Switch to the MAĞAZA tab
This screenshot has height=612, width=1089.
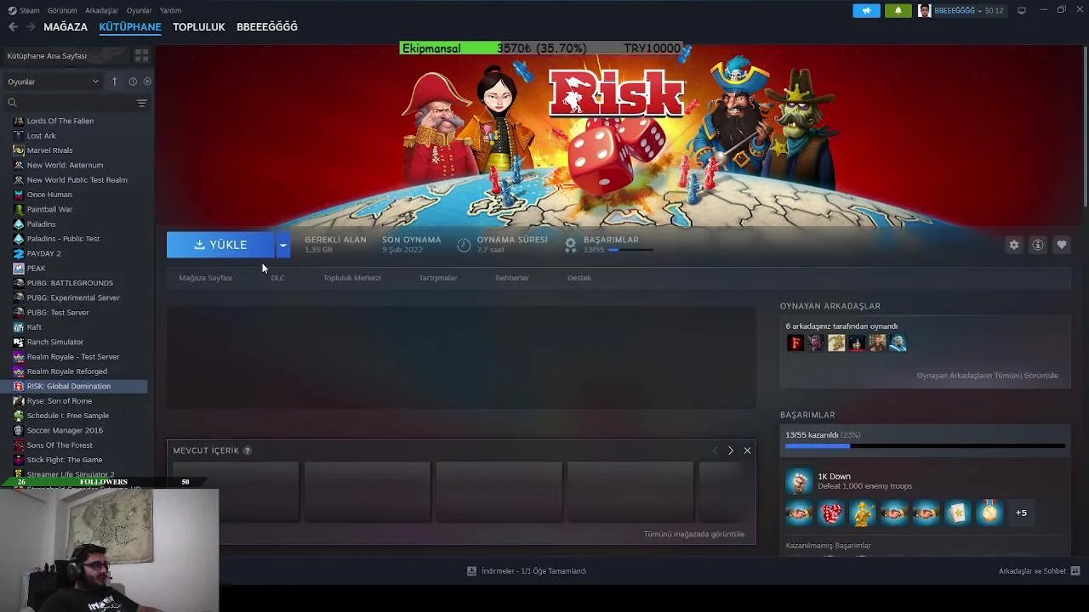pos(66,27)
